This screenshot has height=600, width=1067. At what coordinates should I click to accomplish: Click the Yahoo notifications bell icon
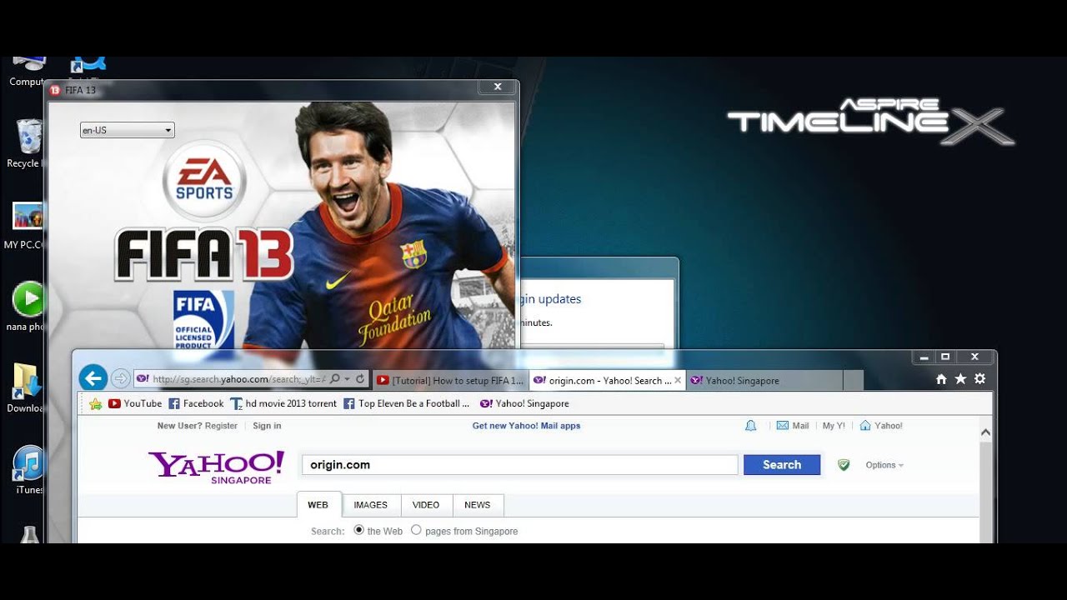coord(750,426)
